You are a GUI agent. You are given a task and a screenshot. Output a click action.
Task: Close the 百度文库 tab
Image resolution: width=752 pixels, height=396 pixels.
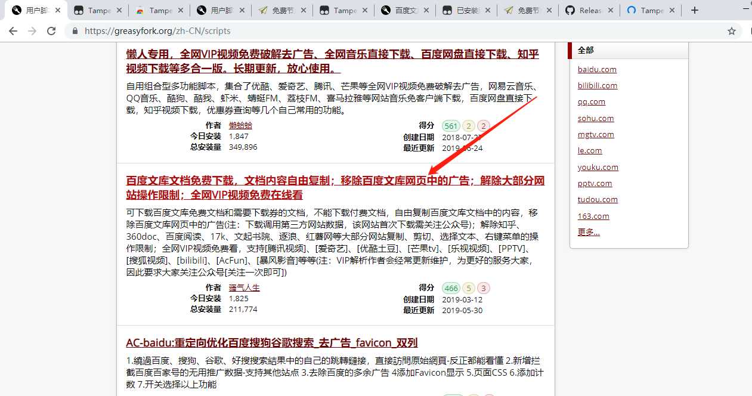click(x=426, y=10)
